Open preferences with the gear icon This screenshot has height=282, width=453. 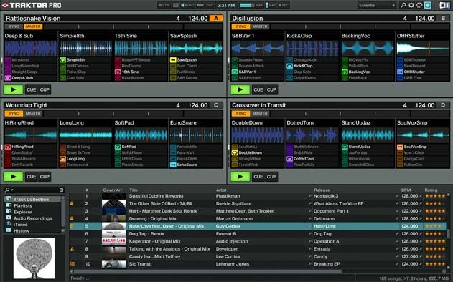411,5
